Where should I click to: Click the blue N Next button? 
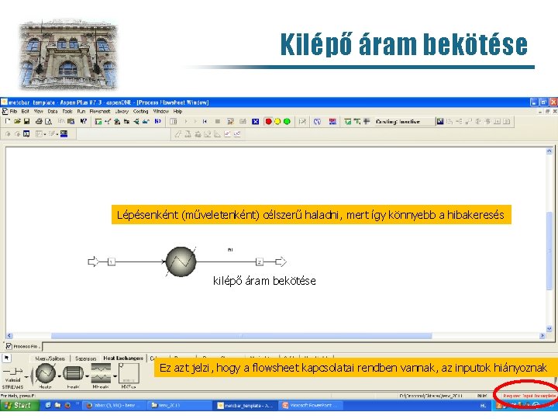tap(157, 122)
